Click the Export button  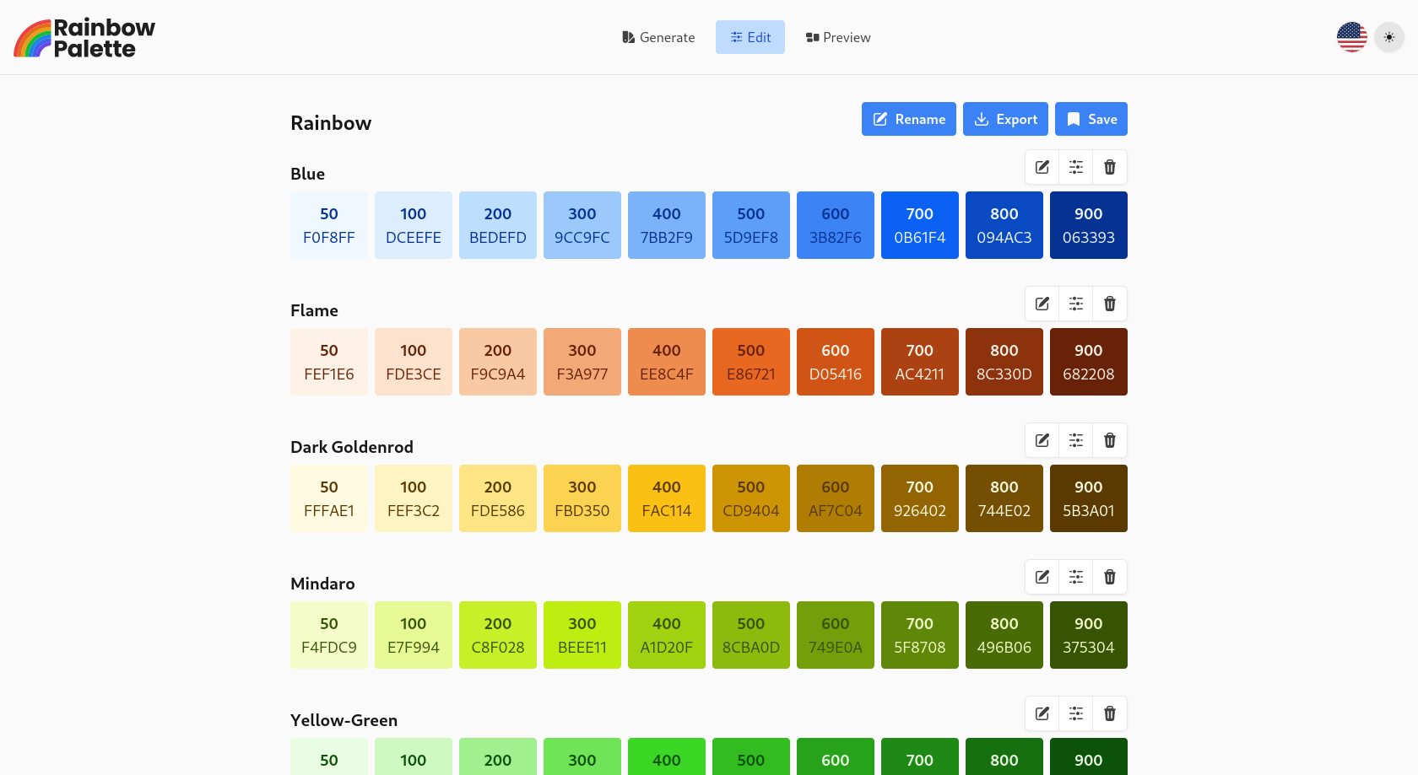pyautogui.click(x=1005, y=119)
